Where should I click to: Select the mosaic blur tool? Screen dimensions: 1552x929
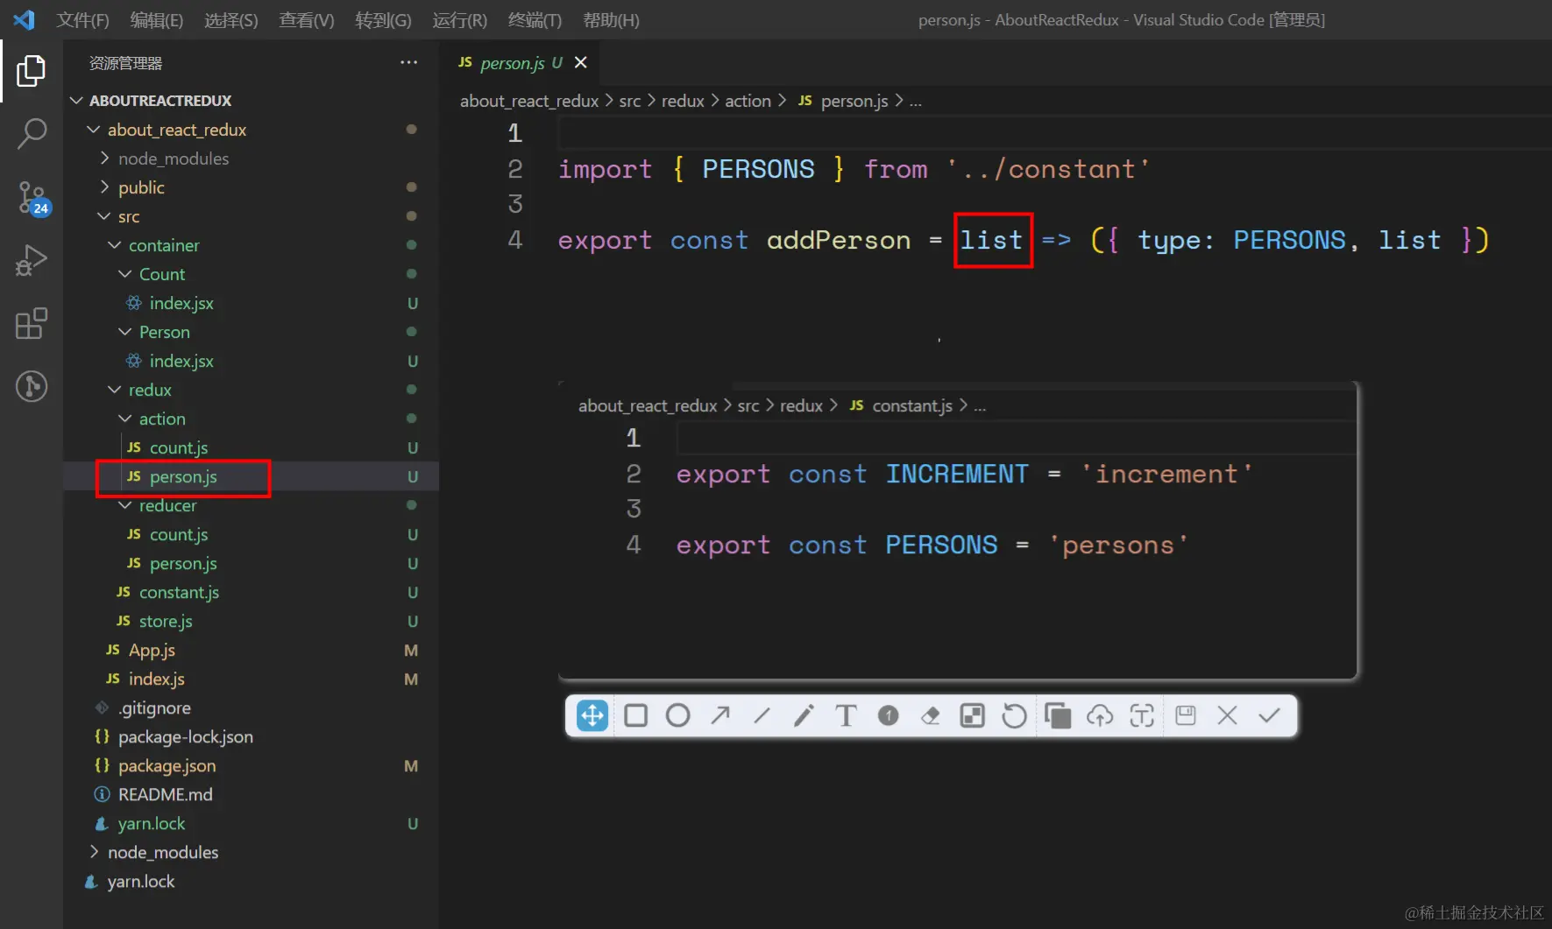(972, 715)
